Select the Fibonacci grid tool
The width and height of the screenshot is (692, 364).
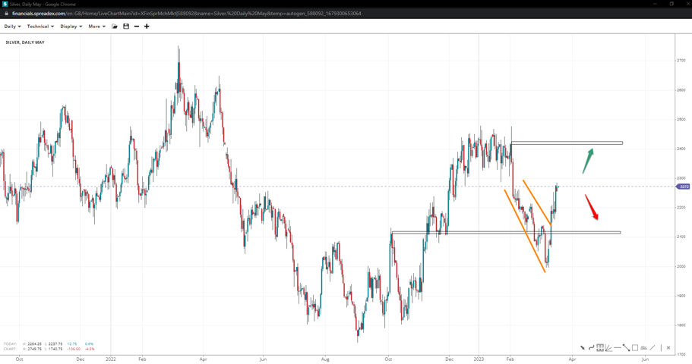pyautogui.click(x=600, y=348)
